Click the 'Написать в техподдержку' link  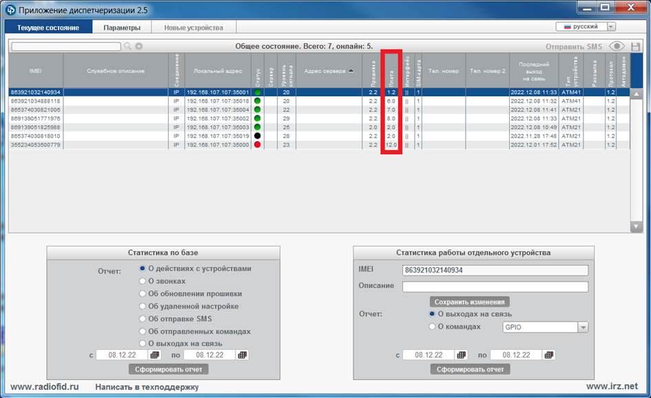(x=147, y=387)
